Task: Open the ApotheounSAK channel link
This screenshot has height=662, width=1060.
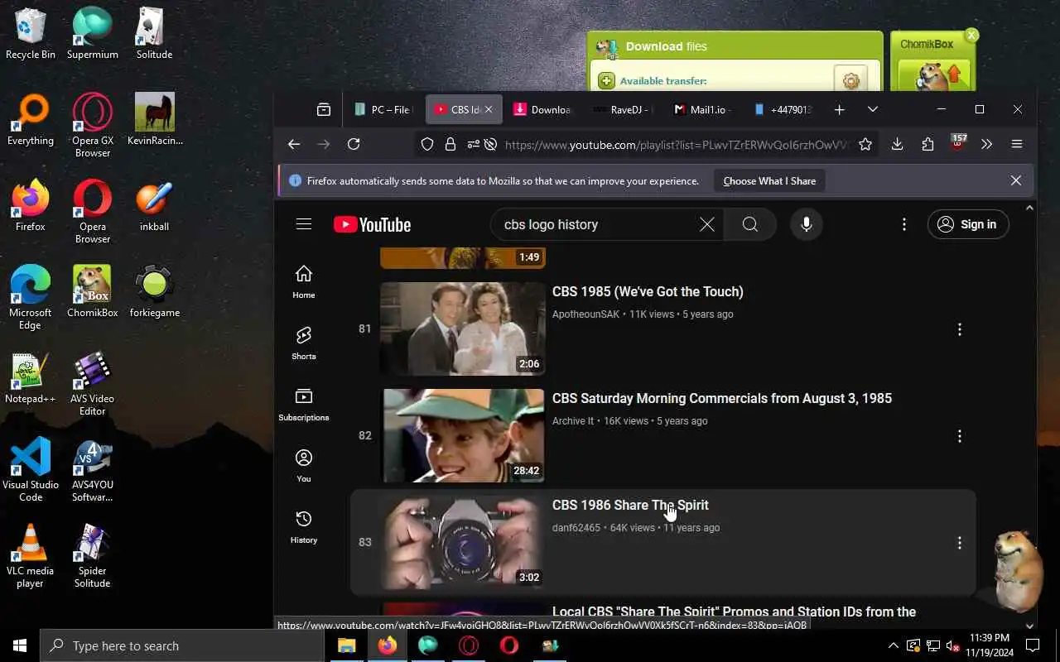Action: tap(585, 314)
